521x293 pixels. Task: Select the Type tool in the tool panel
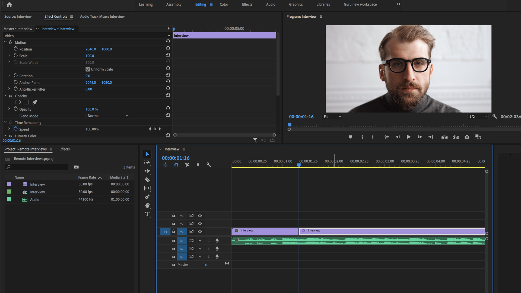tap(147, 214)
